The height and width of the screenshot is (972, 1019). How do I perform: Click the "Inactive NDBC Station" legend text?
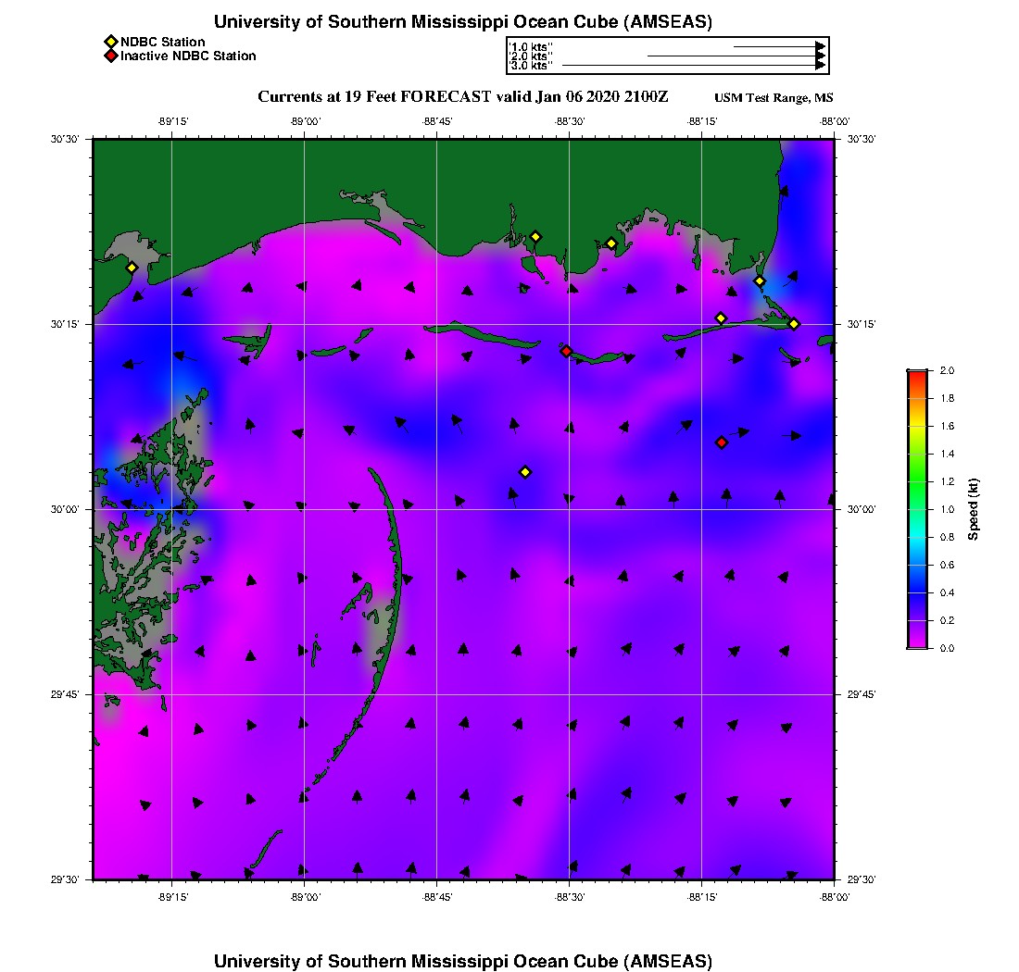coord(188,56)
